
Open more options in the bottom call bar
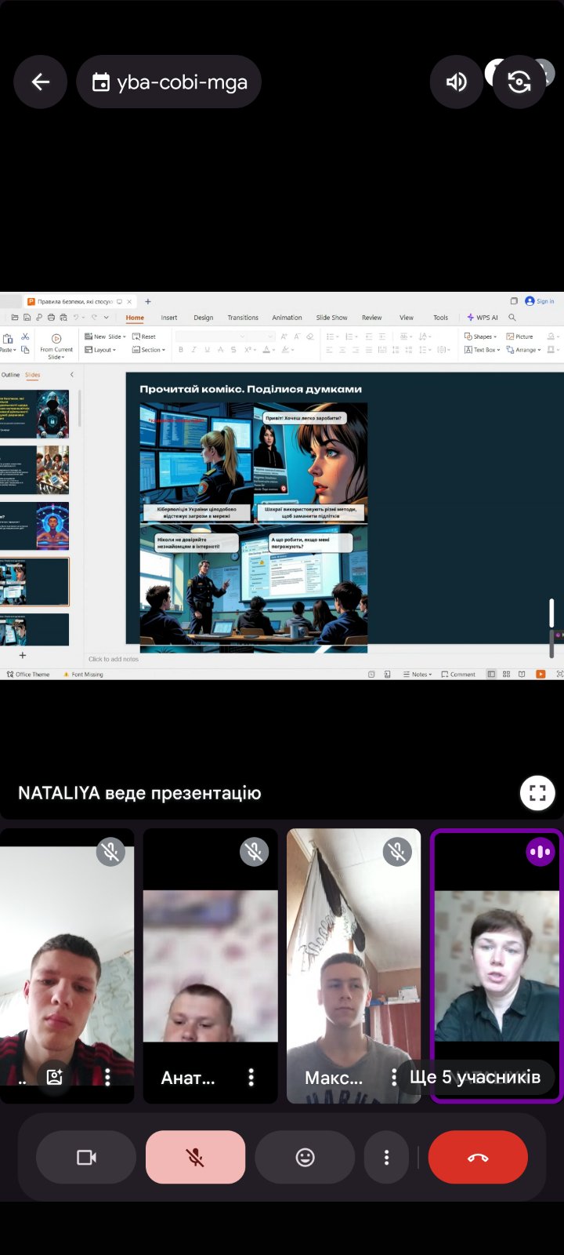[386, 1157]
